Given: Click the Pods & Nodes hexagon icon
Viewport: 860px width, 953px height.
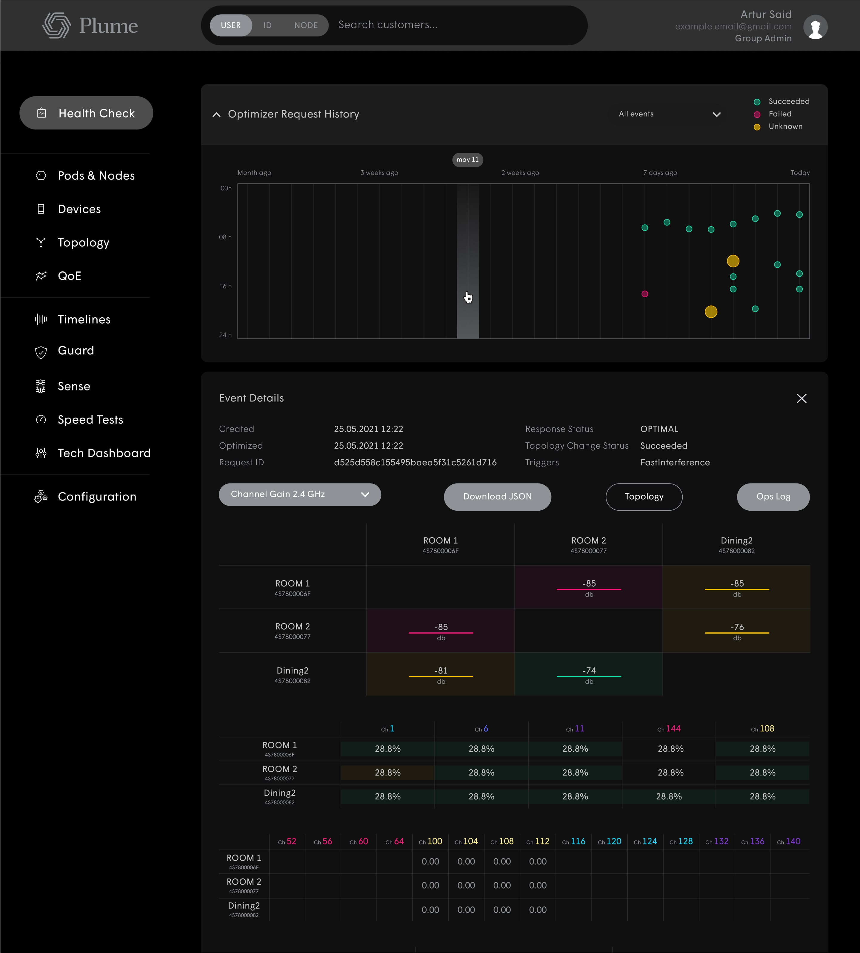Looking at the screenshot, I should [41, 176].
